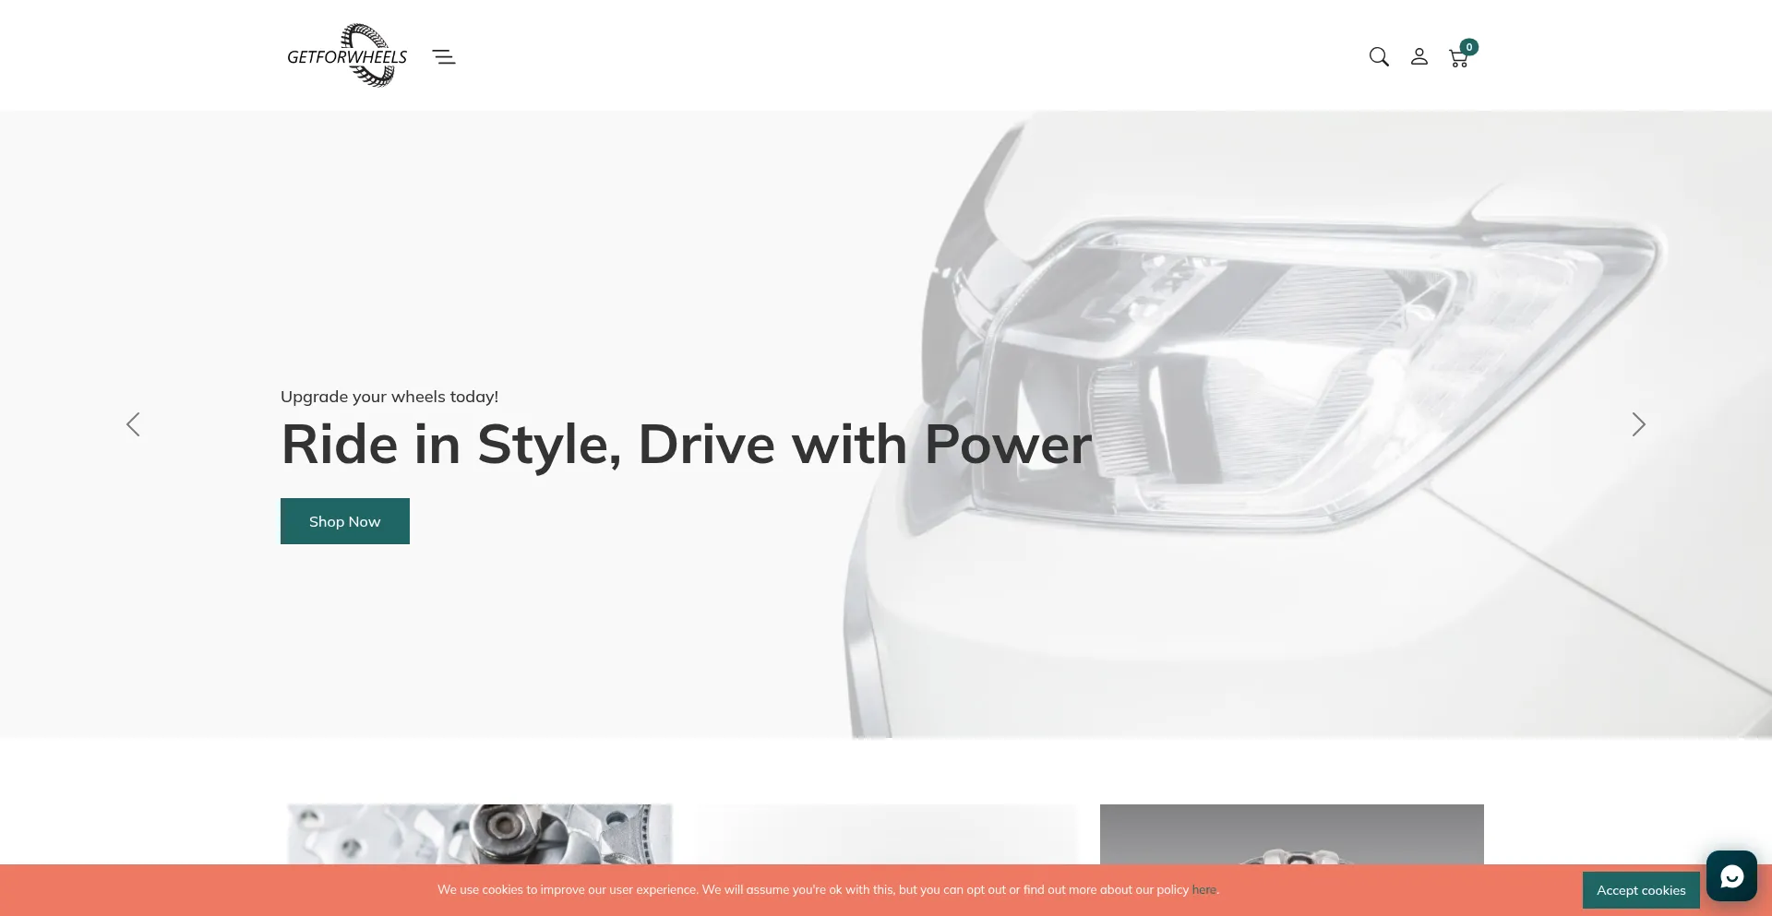Accept cookies in the banner
Viewport: 1772px width, 916px height.
pos(1641,890)
